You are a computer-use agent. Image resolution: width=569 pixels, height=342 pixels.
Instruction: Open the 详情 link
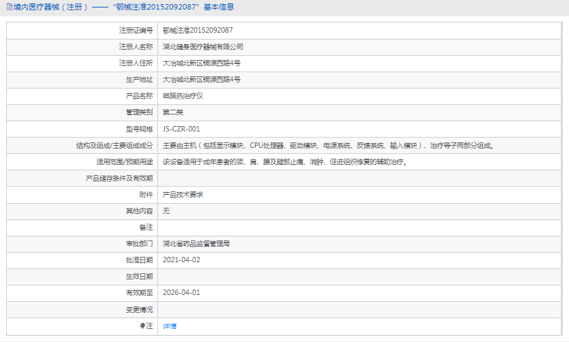coord(170,326)
